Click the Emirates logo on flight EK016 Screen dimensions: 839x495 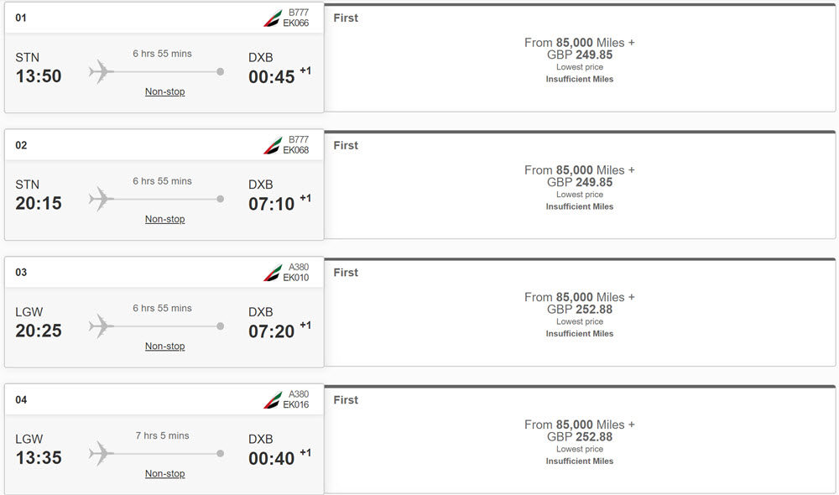tap(273, 400)
